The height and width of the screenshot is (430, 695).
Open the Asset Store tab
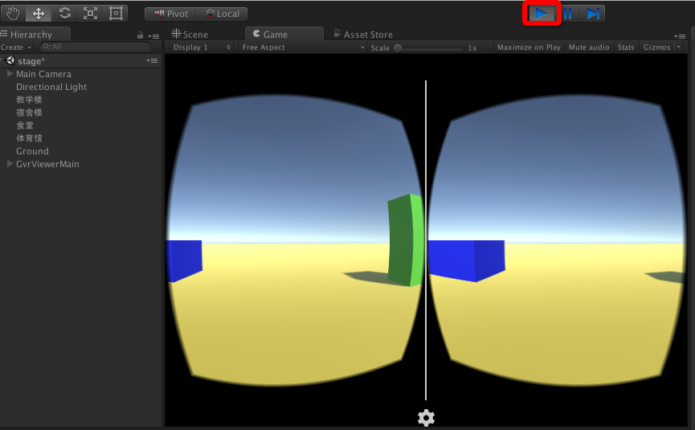coord(363,34)
